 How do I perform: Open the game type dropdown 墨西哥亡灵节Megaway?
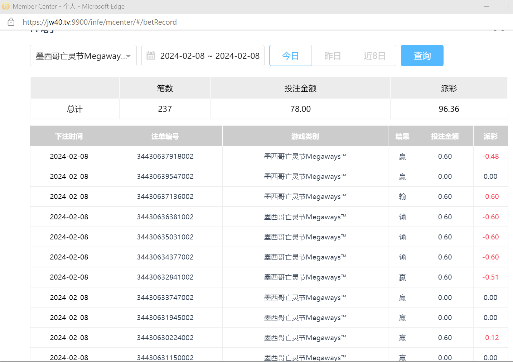pyautogui.click(x=83, y=56)
